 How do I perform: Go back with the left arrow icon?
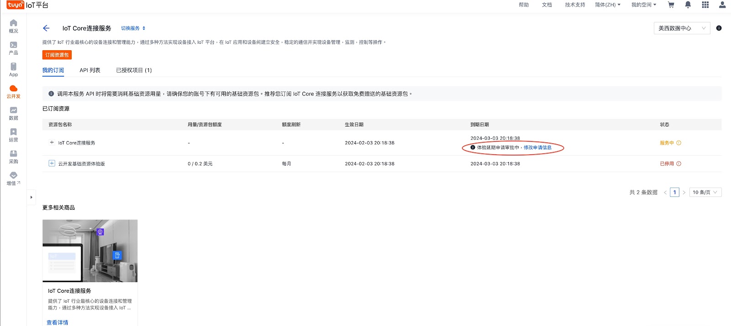click(x=46, y=28)
